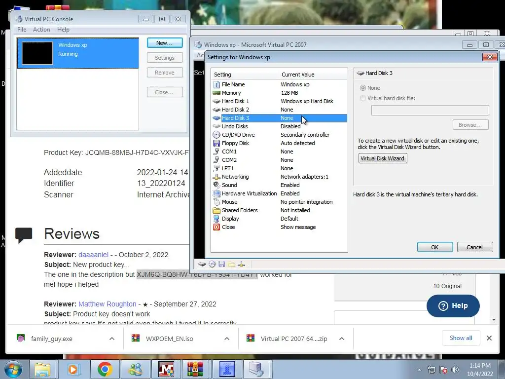Open the Action Center flag tray icon

coord(443,370)
